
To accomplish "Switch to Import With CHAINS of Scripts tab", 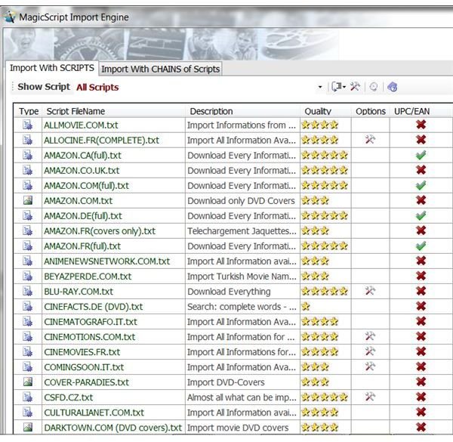I will (160, 69).
